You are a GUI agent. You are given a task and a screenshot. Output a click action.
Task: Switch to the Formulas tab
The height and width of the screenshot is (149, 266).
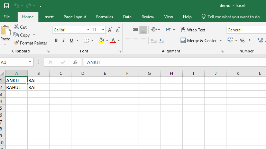(104, 17)
